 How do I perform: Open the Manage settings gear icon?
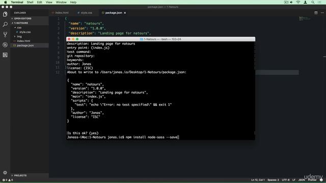5,173
